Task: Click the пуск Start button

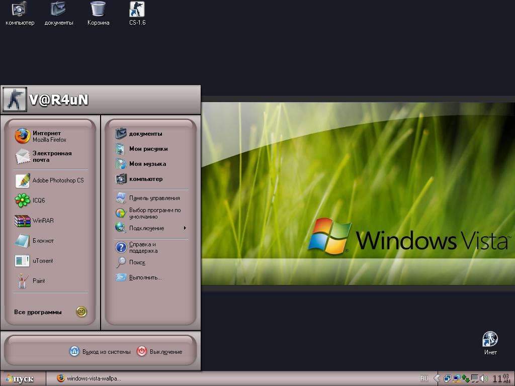Action: tap(19, 378)
